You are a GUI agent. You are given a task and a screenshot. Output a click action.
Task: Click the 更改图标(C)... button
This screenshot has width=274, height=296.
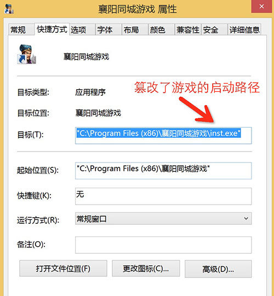(x=146, y=269)
